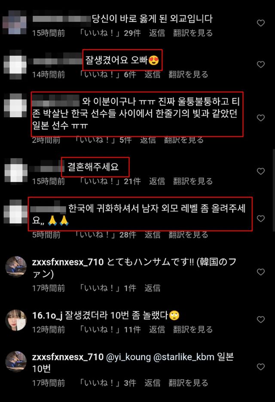
Task: Tap 返信 under 16.1o_j's comment
Action: 157,329
